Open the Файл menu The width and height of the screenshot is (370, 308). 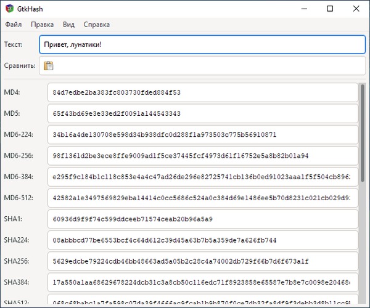tap(14, 25)
